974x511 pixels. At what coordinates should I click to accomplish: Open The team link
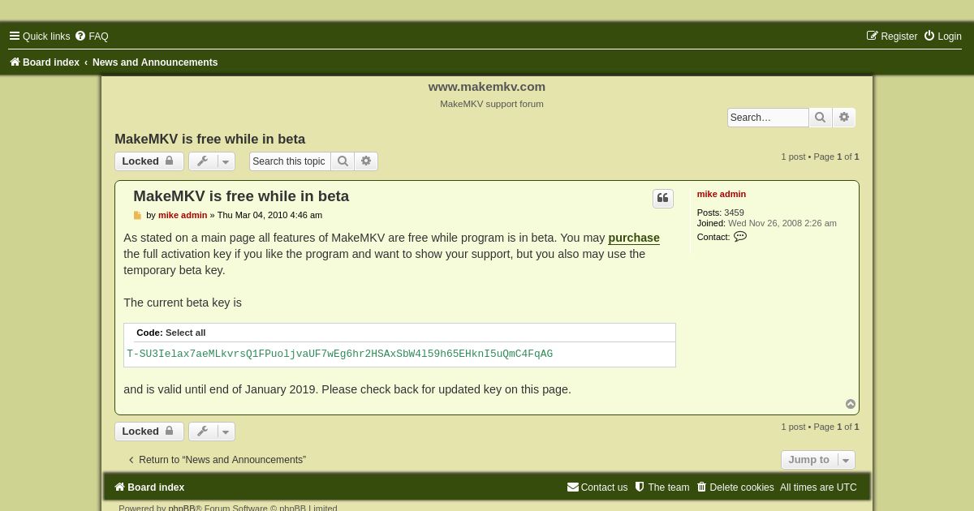[x=662, y=487]
